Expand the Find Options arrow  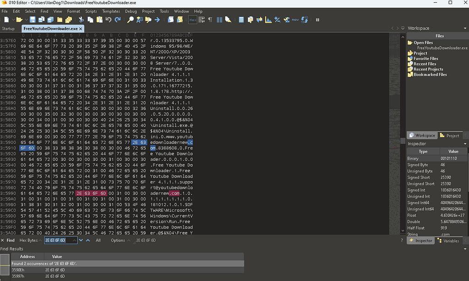129,240
